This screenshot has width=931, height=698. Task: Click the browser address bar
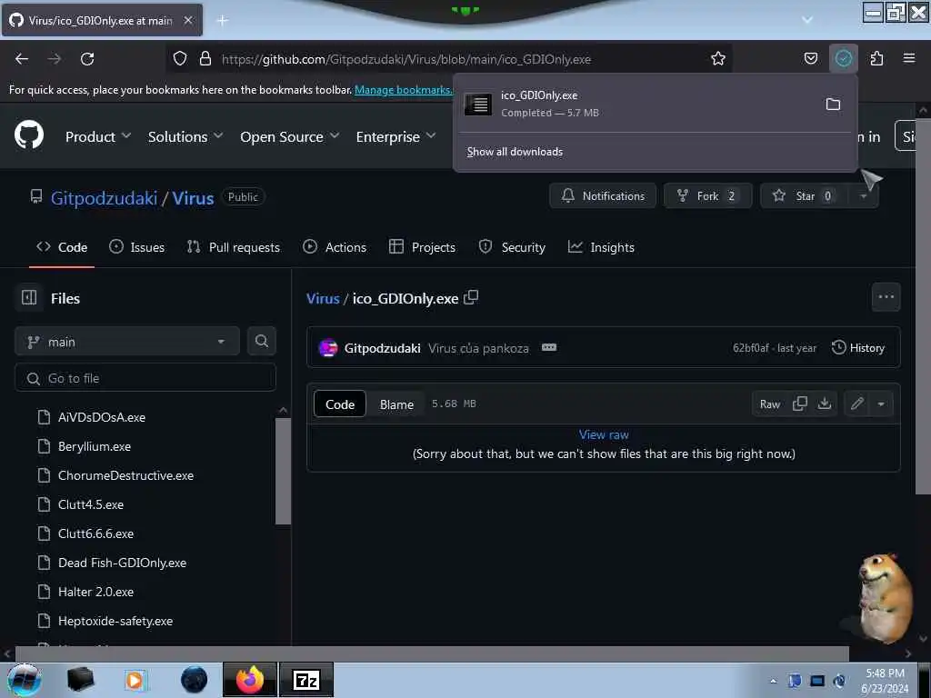tap(448, 59)
